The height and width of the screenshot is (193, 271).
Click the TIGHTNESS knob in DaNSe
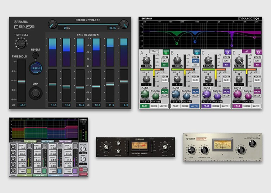pos(21,44)
